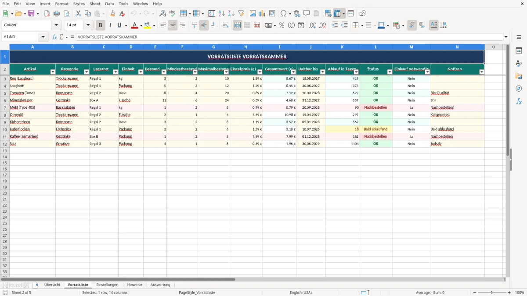Insert pivot table icon
Screen dimensions: 527x296
[272, 14]
